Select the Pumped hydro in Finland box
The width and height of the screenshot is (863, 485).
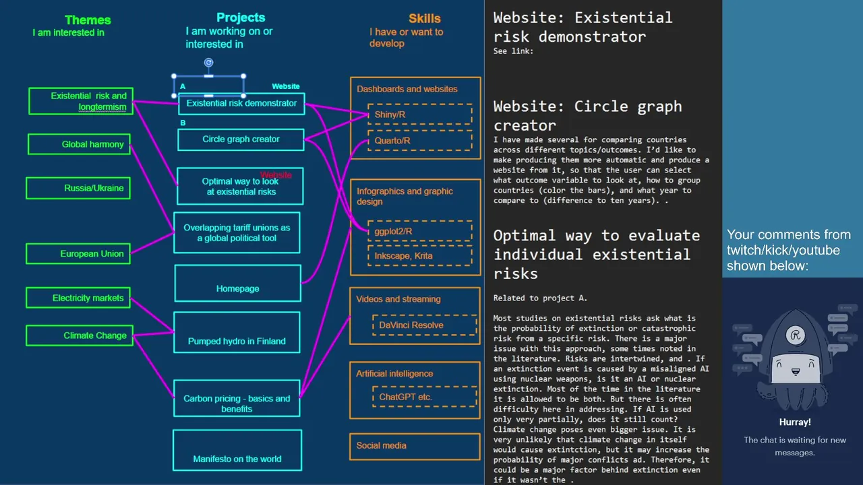[x=237, y=332]
